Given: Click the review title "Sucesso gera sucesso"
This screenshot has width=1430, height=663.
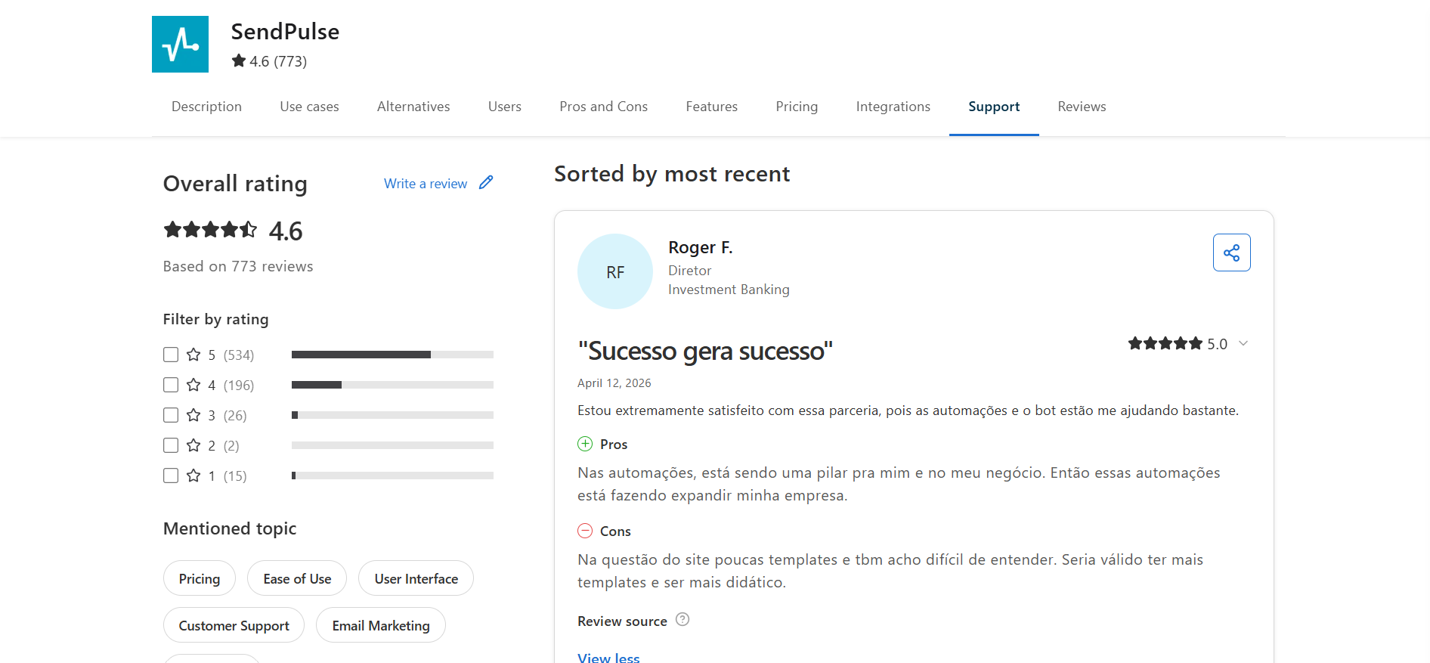Looking at the screenshot, I should coord(705,352).
